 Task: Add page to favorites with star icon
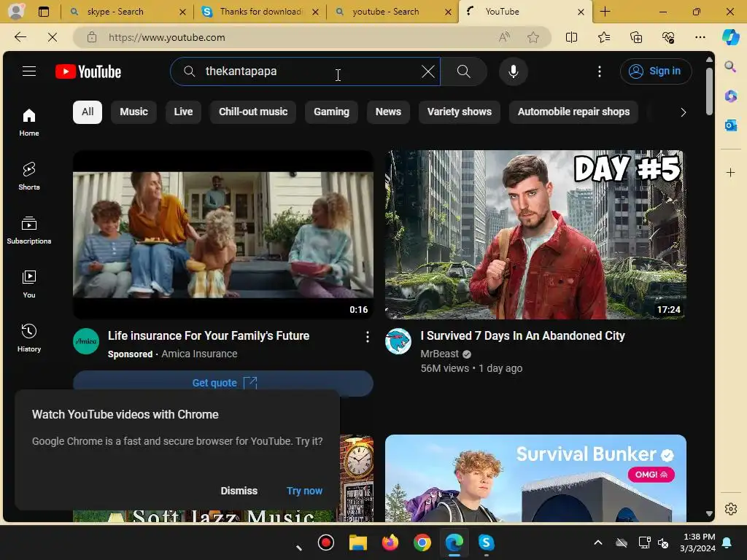pos(533,37)
